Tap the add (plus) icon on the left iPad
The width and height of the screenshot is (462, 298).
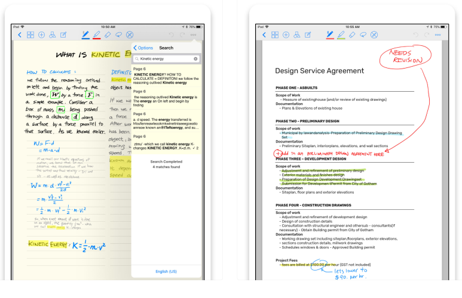tap(42, 35)
